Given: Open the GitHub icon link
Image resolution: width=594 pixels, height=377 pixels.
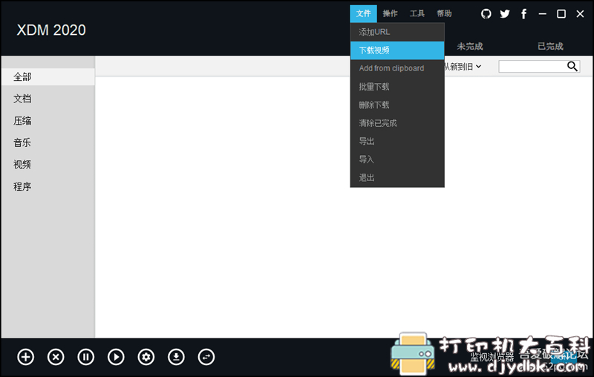Looking at the screenshot, I should tap(486, 14).
